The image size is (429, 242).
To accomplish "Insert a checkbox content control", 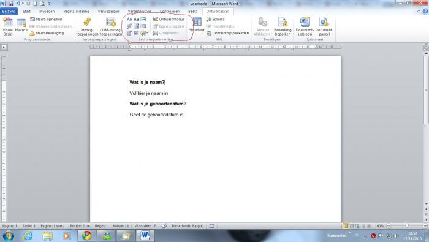I will (x=136, y=33).
